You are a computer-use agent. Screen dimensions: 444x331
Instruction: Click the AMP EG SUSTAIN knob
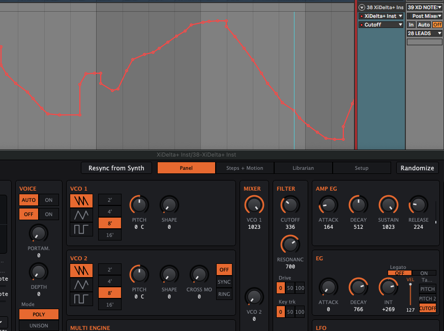[388, 205]
